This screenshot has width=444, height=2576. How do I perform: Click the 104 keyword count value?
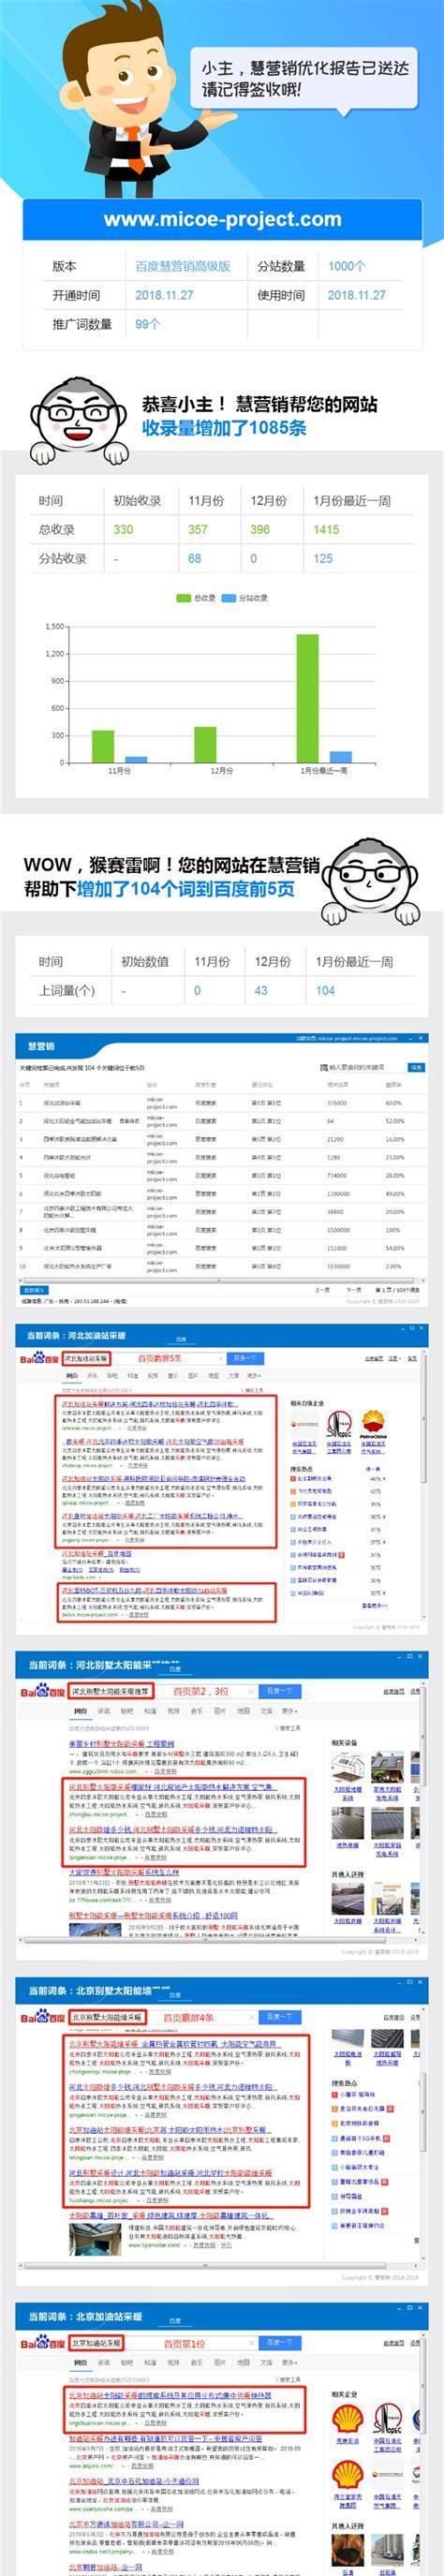click(325, 990)
